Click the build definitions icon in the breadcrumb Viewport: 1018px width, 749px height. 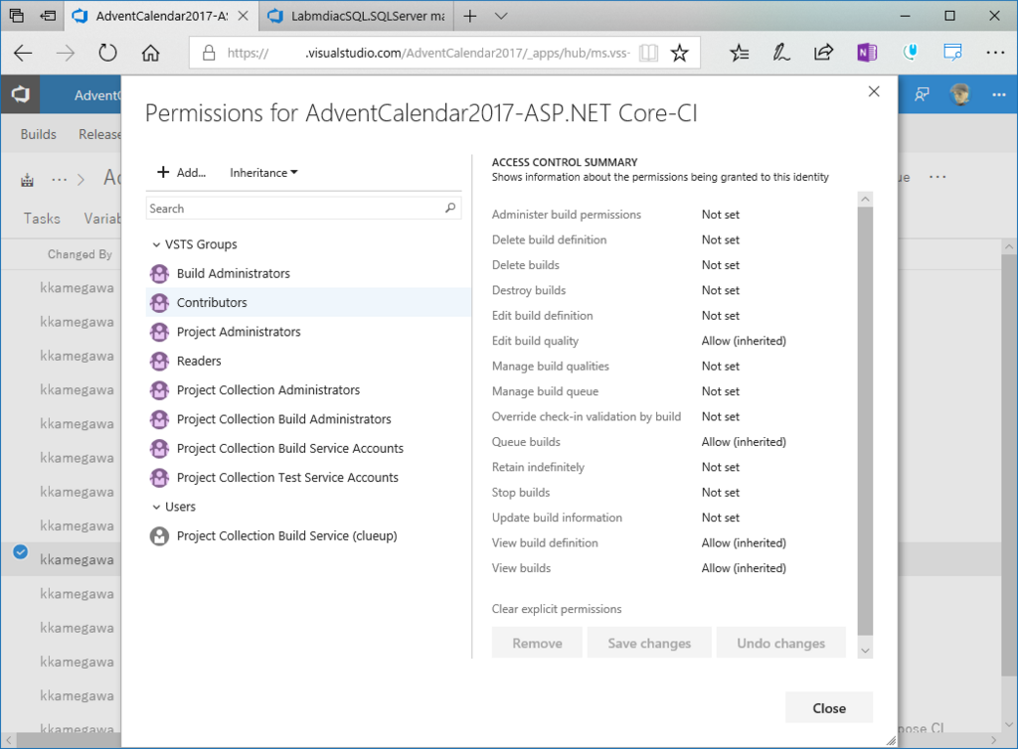27,180
